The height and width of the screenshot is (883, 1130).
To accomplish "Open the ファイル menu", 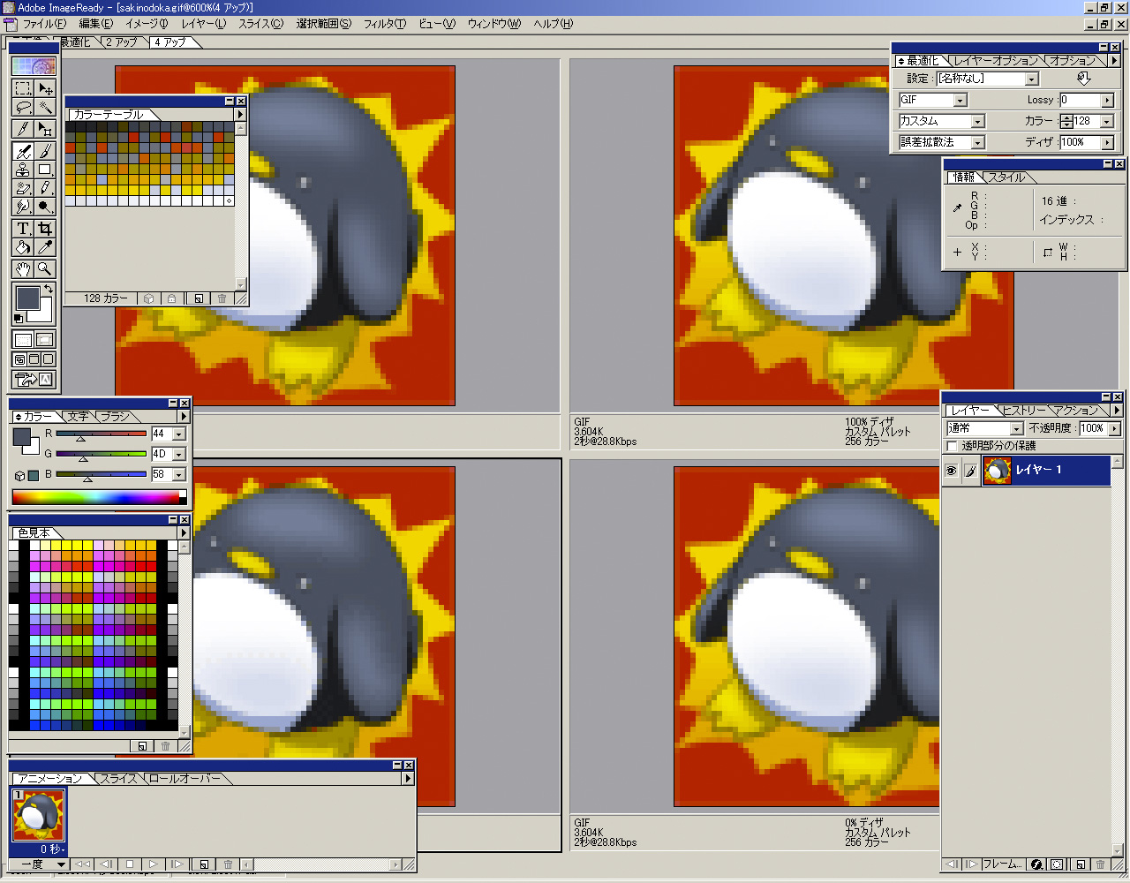I will click(x=44, y=24).
